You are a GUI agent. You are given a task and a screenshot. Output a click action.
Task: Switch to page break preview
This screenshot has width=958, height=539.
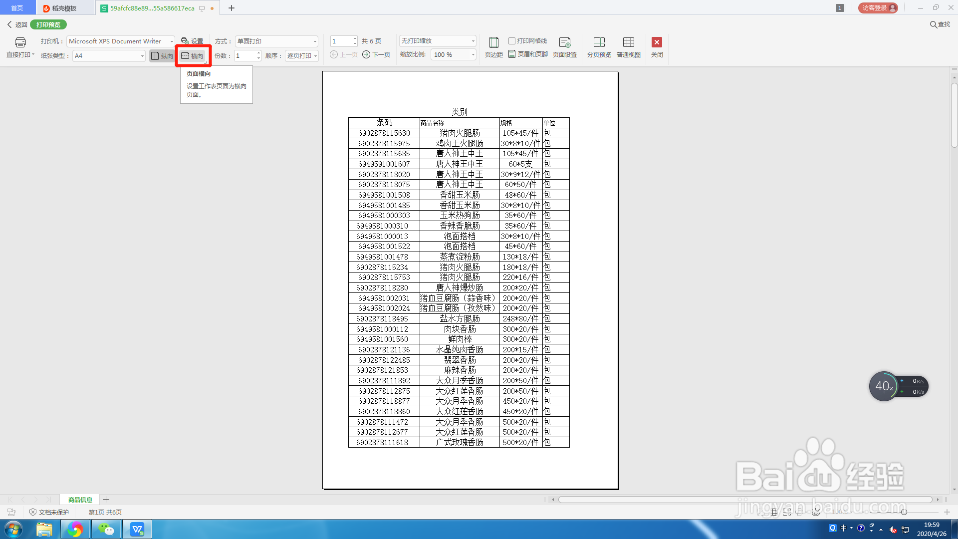(599, 47)
